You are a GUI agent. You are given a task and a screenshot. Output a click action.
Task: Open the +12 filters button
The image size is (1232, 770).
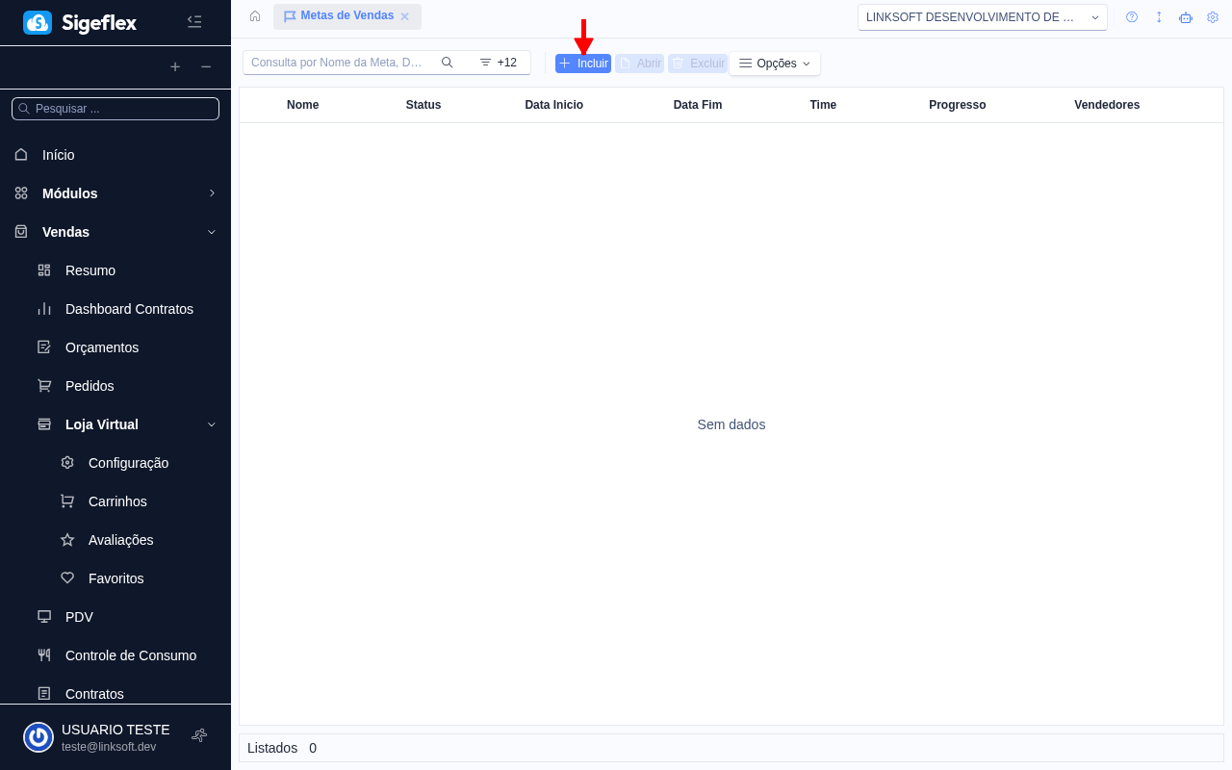(499, 63)
